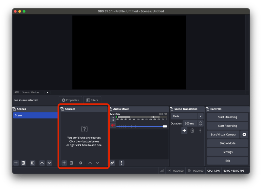The width and height of the screenshot is (262, 190).
Task: Click Start Recording
Action: pyautogui.click(x=227, y=126)
